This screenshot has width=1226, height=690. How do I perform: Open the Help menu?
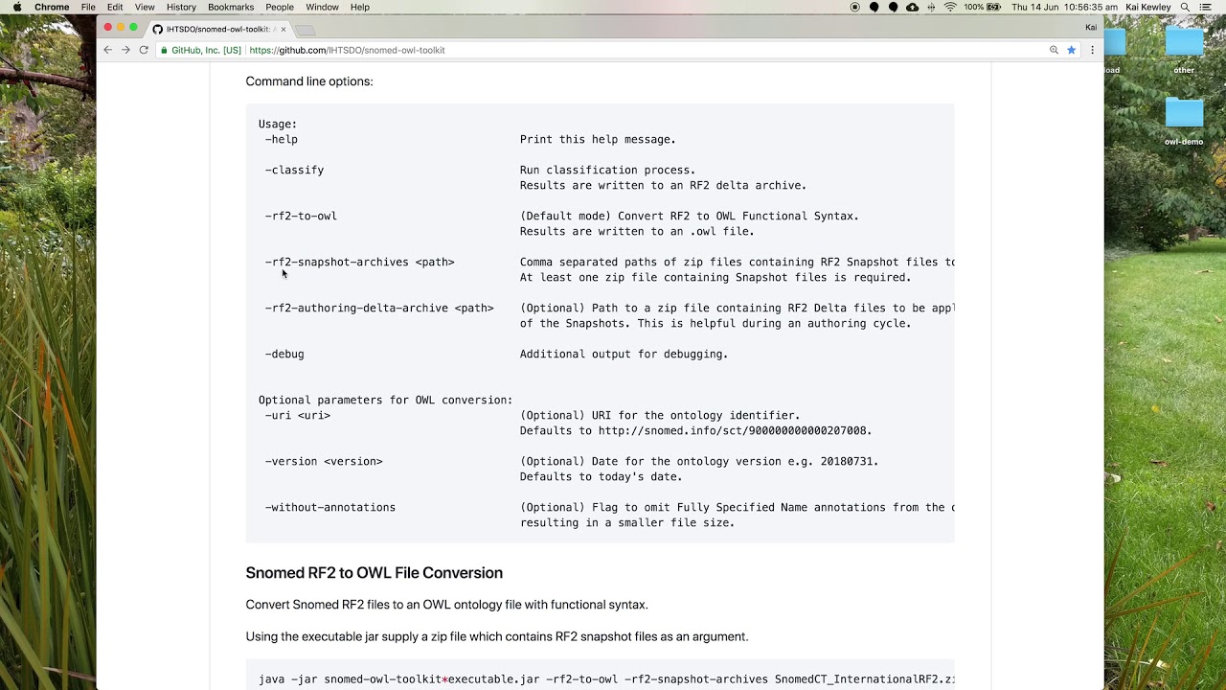pos(360,7)
